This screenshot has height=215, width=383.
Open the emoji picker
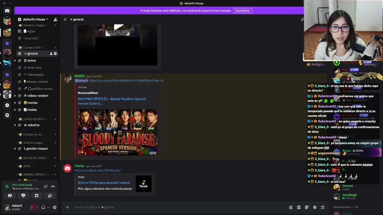pyautogui.click(x=315, y=207)
